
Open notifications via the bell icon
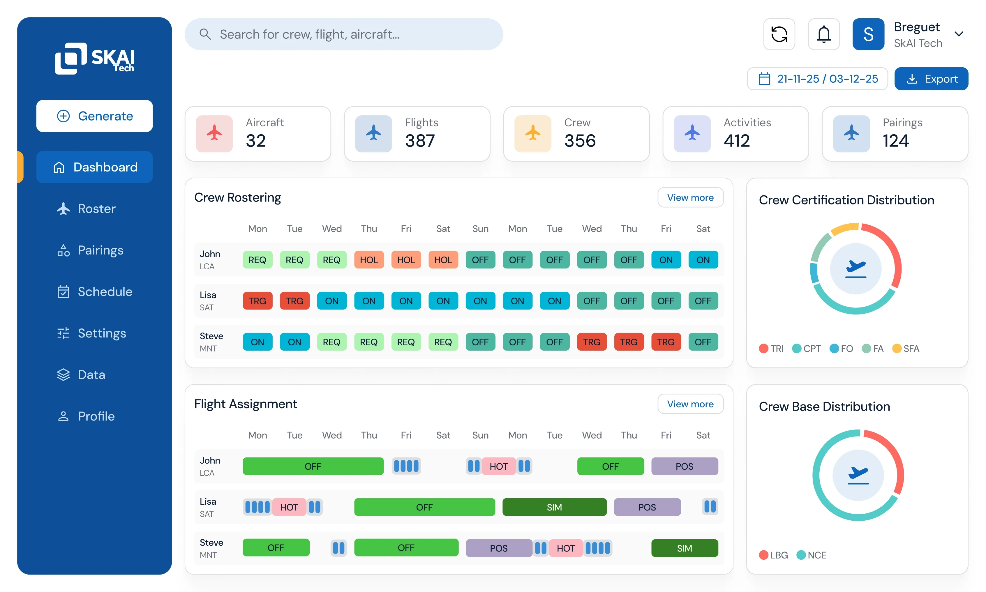(x=823, y=34)
